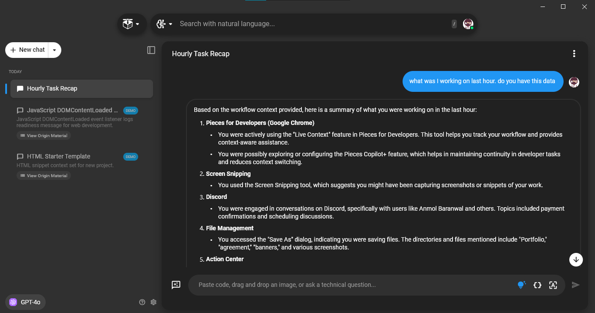Image resolution: width=595 pixels, height=313 pixels.
Task: Open the Hourly Task Recap conversation
Action: 81,88
